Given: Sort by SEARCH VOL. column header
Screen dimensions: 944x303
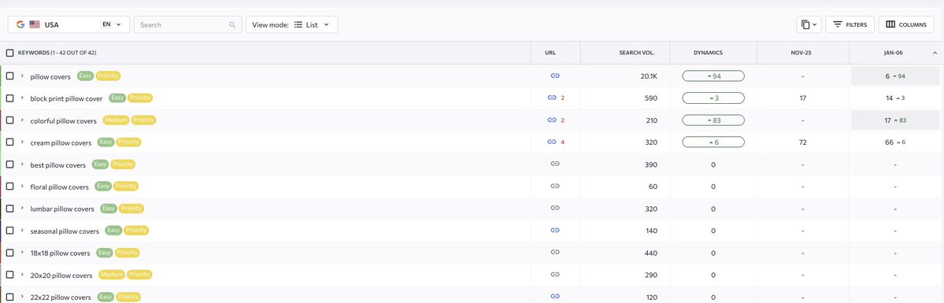Looking at the screenshot, I should [x=636, y=53].
